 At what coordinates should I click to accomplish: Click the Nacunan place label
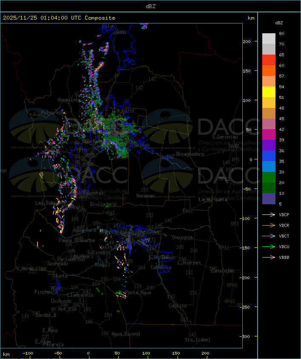click(145, 196)
